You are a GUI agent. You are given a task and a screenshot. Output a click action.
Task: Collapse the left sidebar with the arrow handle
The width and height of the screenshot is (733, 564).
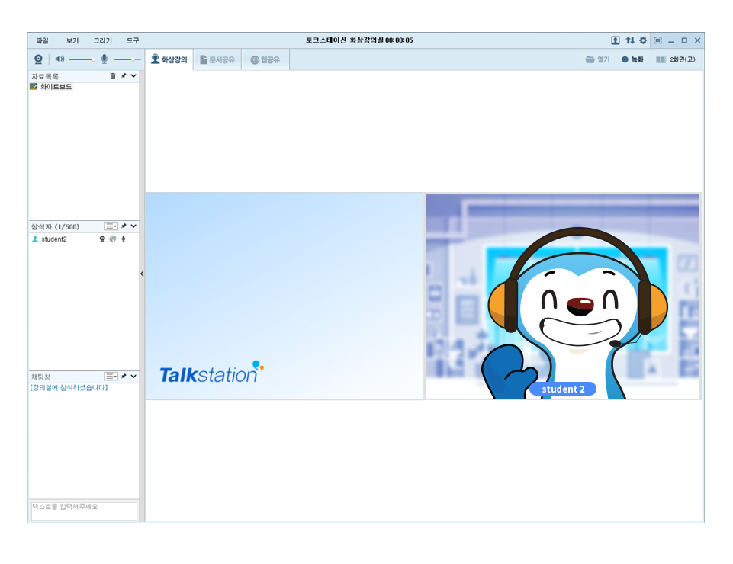tap(142, 274)
